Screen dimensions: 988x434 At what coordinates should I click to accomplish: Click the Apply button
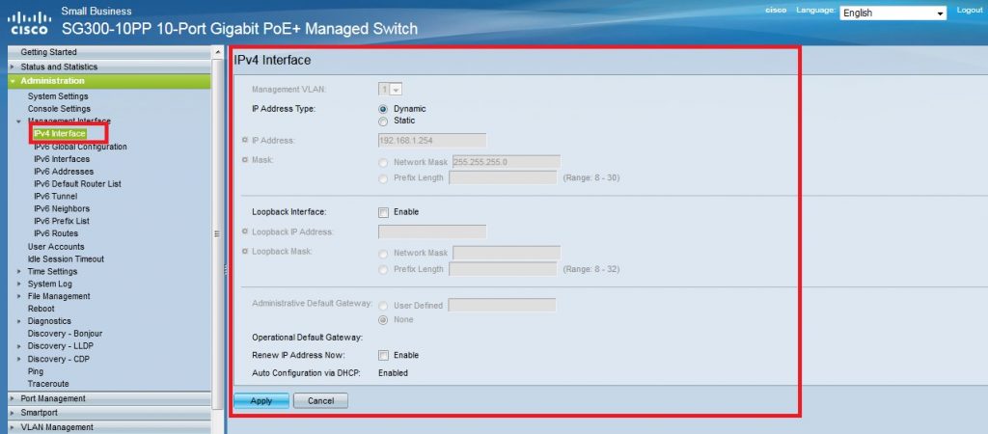pos(261,401)
